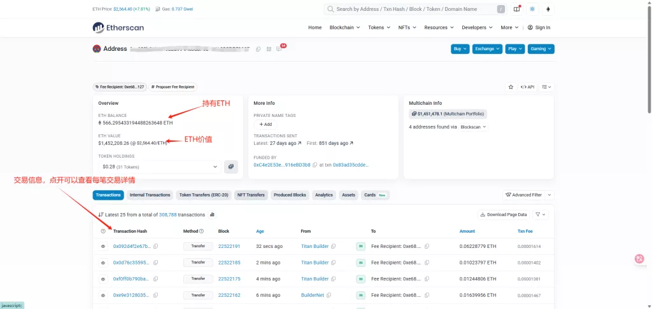Click the address blockie avatar
652x309 pixels.
coord(97,49)
